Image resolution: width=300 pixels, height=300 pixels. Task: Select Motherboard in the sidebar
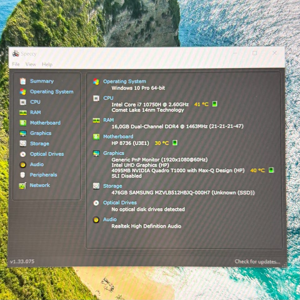[x=45, y=122]
